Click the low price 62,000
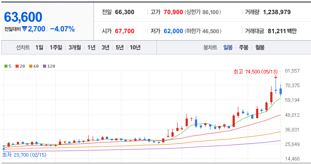The width and height of the screenshot is (311, 165). (173, 31)
